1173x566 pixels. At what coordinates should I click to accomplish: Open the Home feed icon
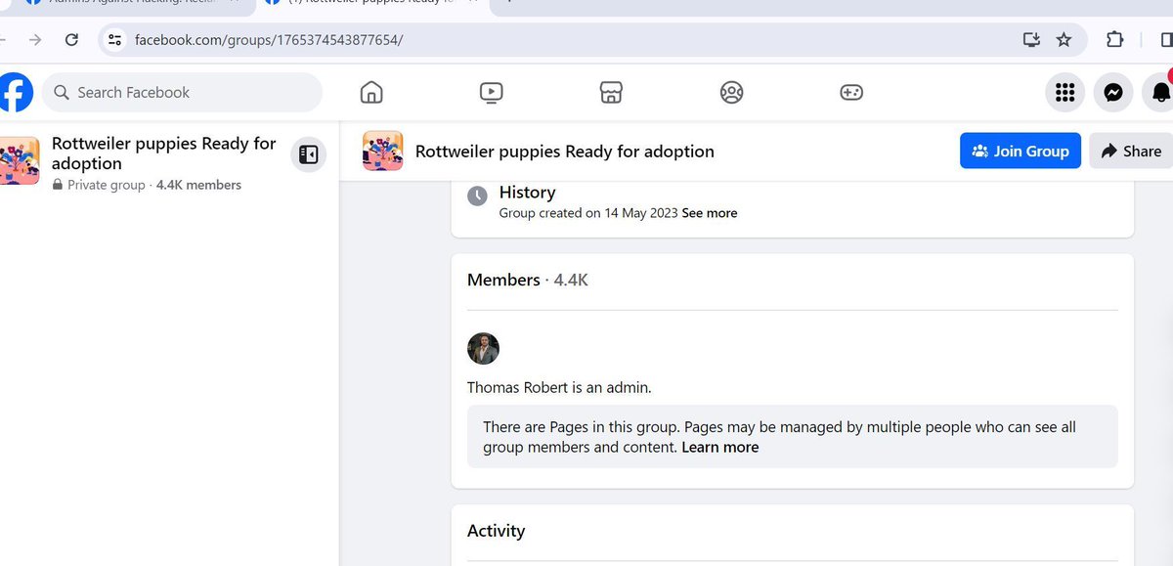pos(371,92)
